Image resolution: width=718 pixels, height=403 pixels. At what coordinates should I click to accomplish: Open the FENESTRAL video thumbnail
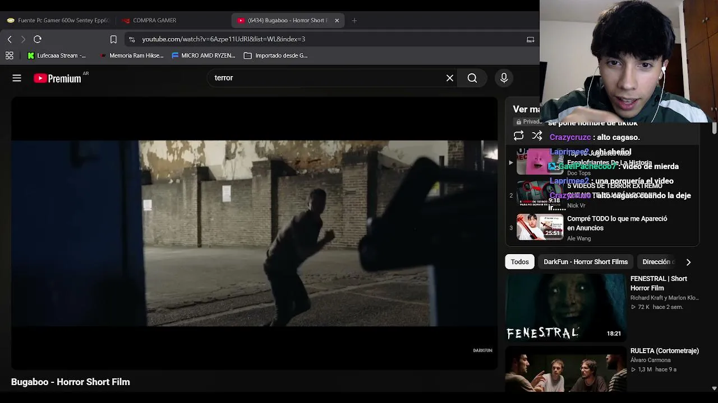(565, 307)
